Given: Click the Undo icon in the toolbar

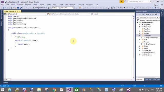Looking at the screenshot, I should pyautogui.click(x=24, y=8).
